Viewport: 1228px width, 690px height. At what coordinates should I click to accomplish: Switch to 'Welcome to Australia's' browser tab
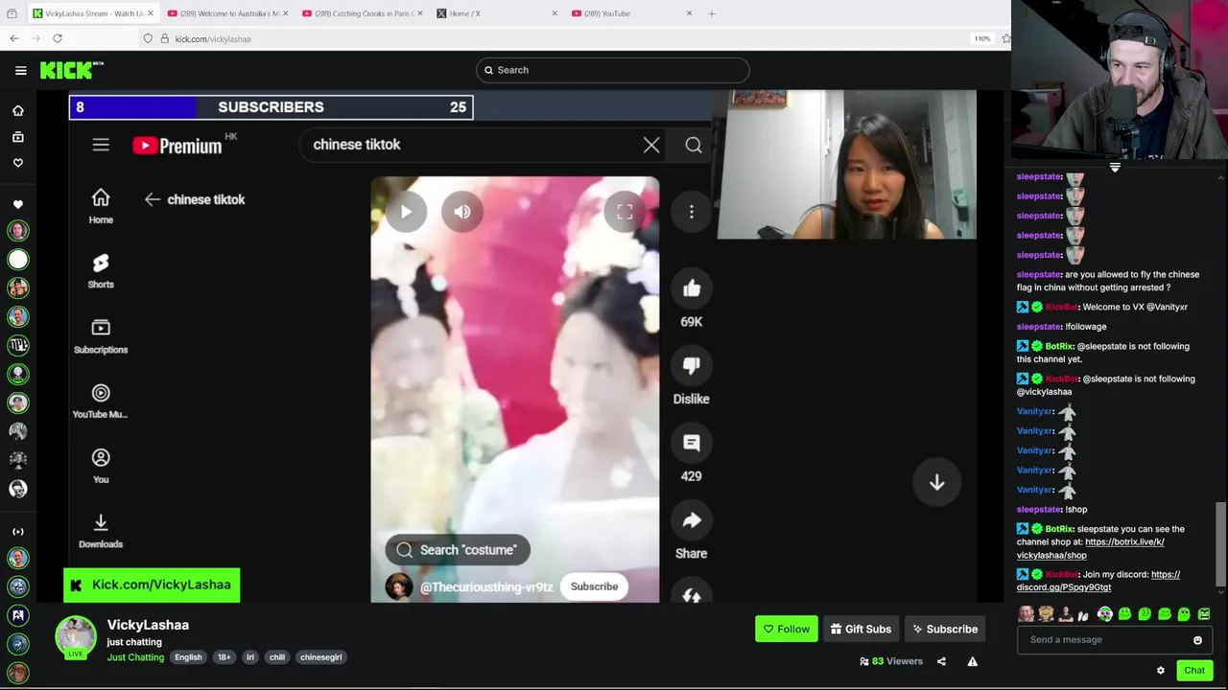228,13
